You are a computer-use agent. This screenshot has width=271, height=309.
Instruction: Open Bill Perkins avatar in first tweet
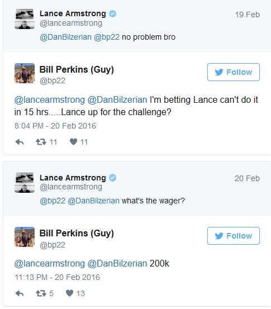(x=25, y=73)
